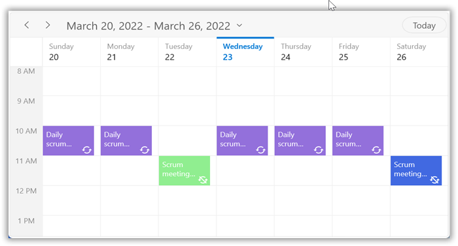The image size is (458, 246).
Task: Open Thursday's Daily scrum appointment
Action: coord(300,141)
